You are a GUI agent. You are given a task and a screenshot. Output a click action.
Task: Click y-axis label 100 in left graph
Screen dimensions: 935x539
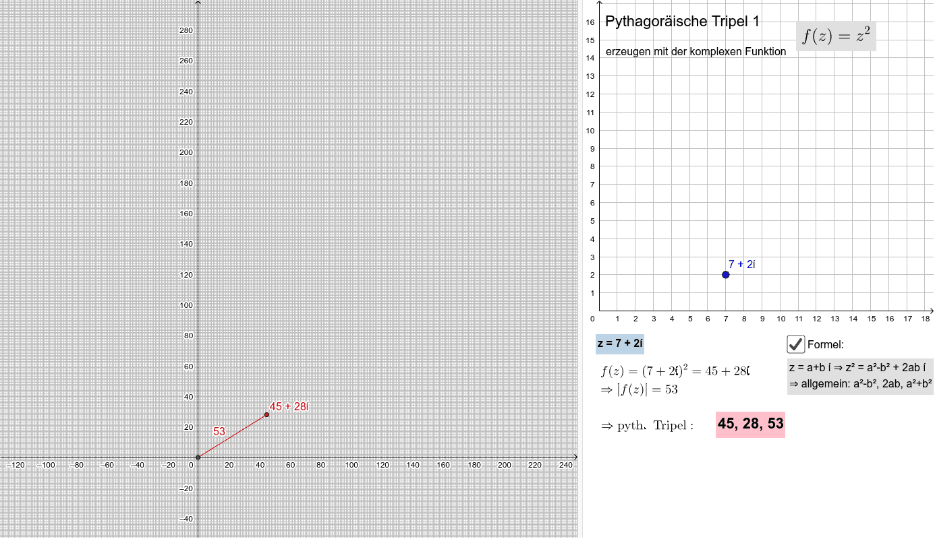click(x=186, y=305)
